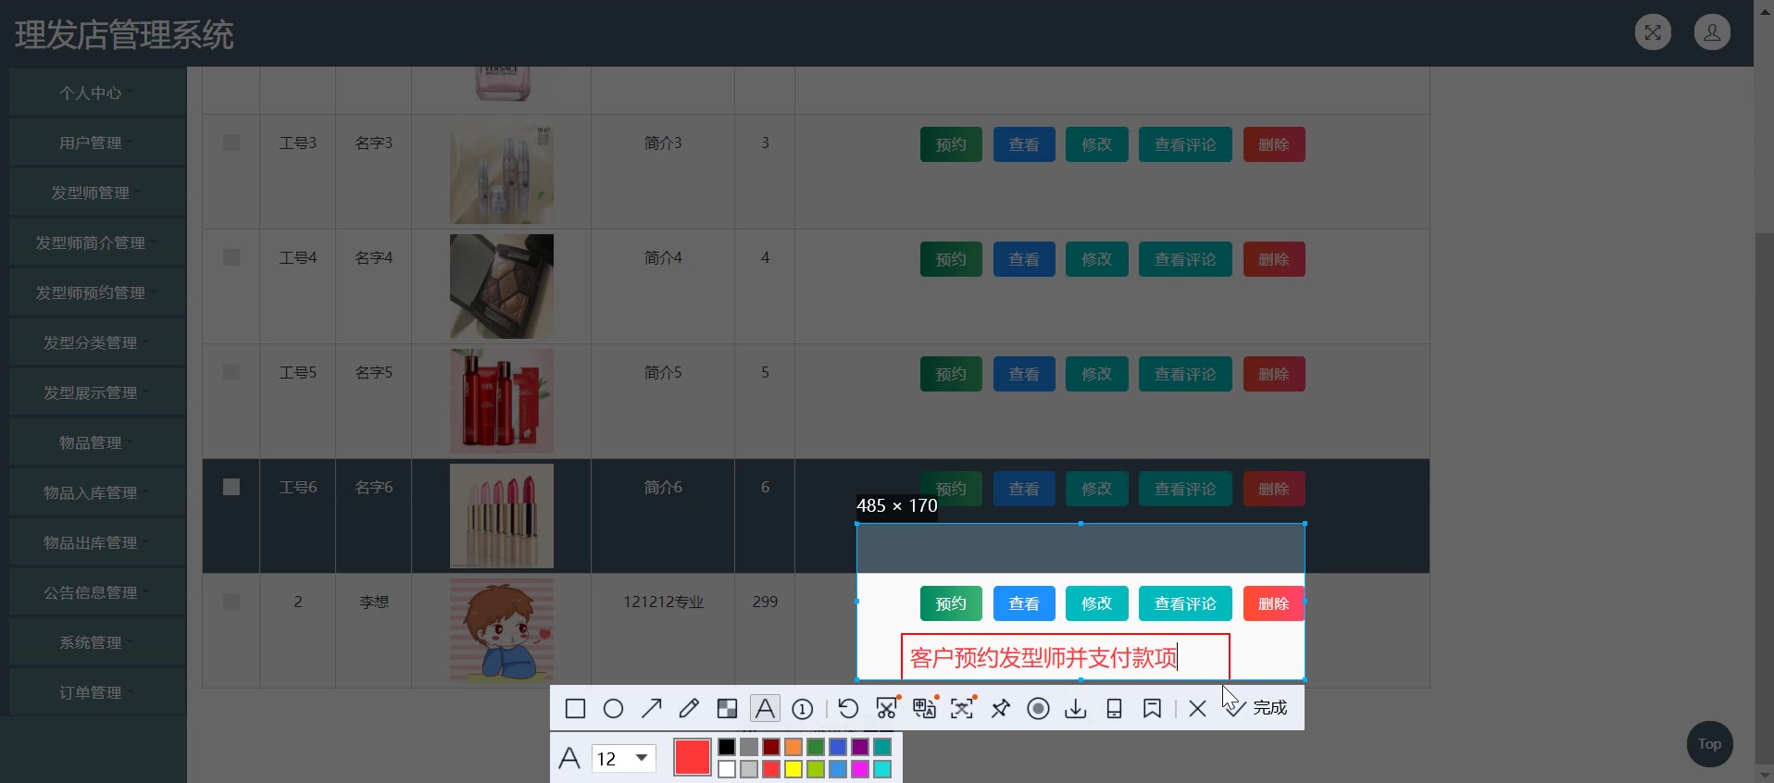Tick the checkbox for row 工号3

coord(231,143)
